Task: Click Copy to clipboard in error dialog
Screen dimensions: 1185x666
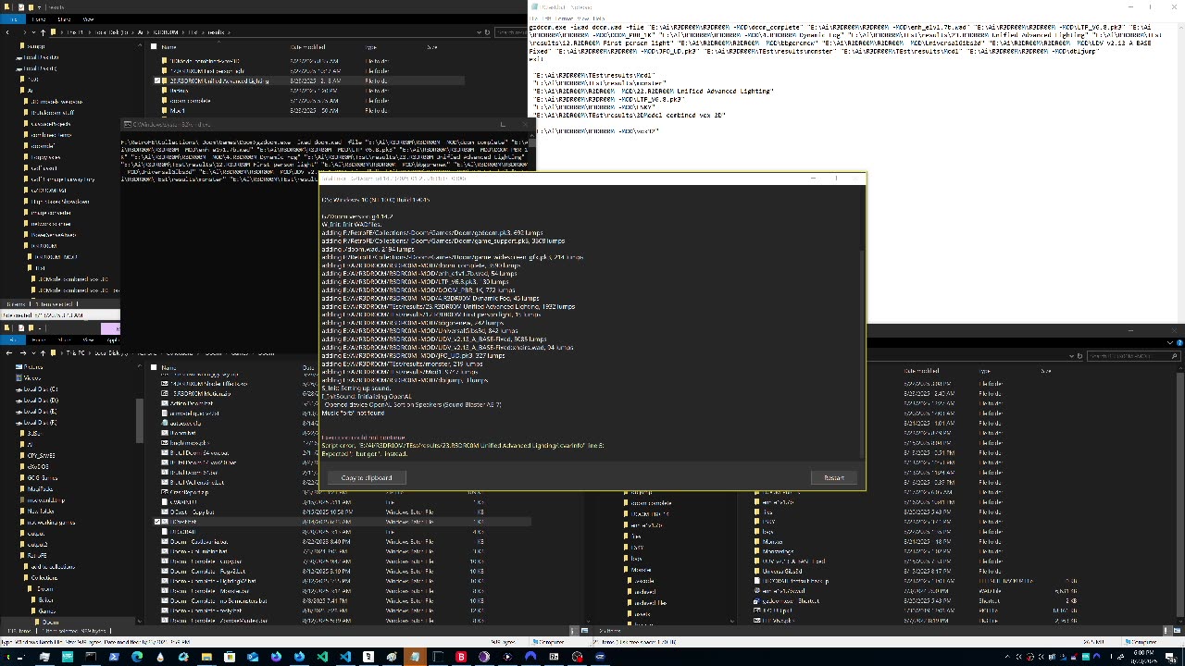Action: pyautogui.click(x=367, y=477)
